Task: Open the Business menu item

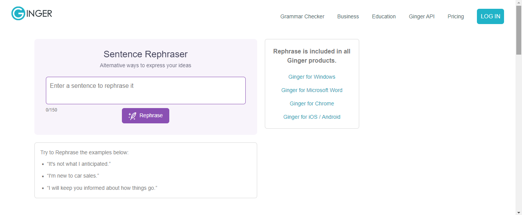Action: click(348, 16)
